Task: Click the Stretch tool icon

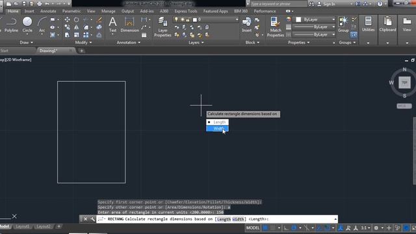Action: coord(67,35)
